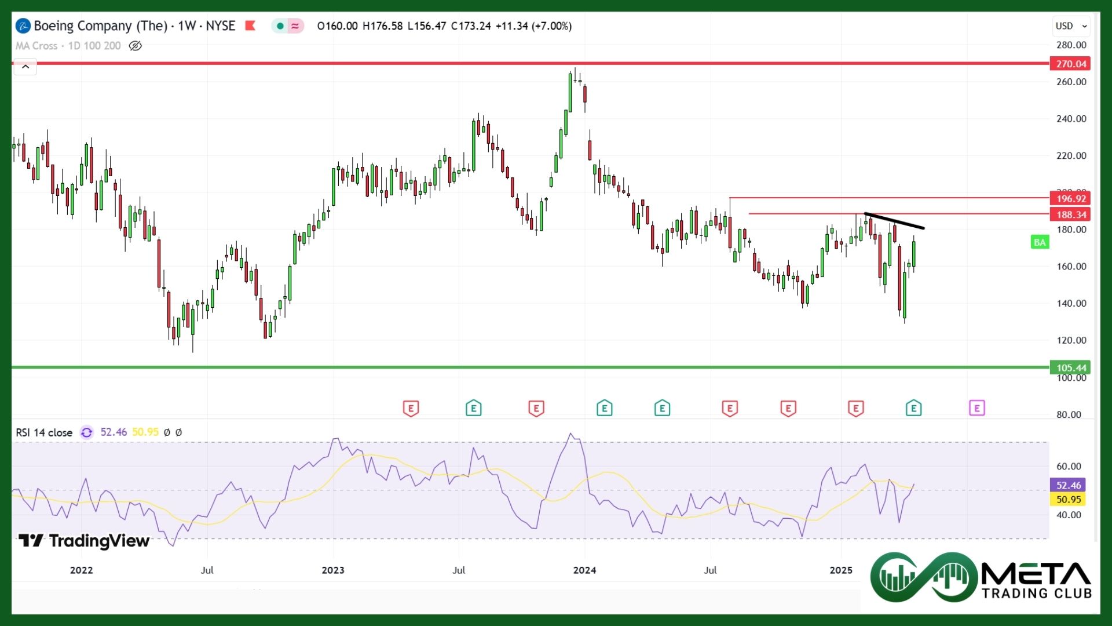
Task: Click the 52.46 purple RSI scale label
Action: pos(1067,485)
